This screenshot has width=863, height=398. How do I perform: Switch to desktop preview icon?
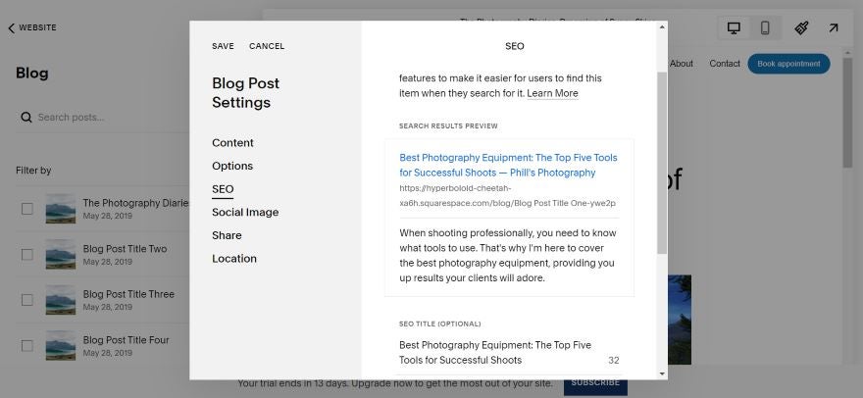pyautogui.click(x=734, y=28)
